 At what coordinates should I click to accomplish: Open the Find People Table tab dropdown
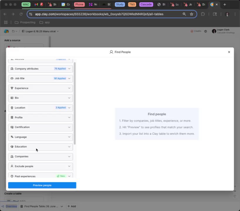[x=62, y=206]
